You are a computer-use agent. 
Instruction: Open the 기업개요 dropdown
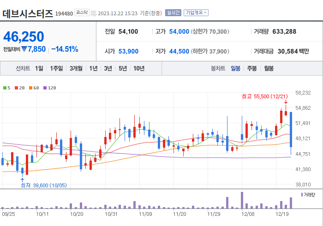coord(196,13)
